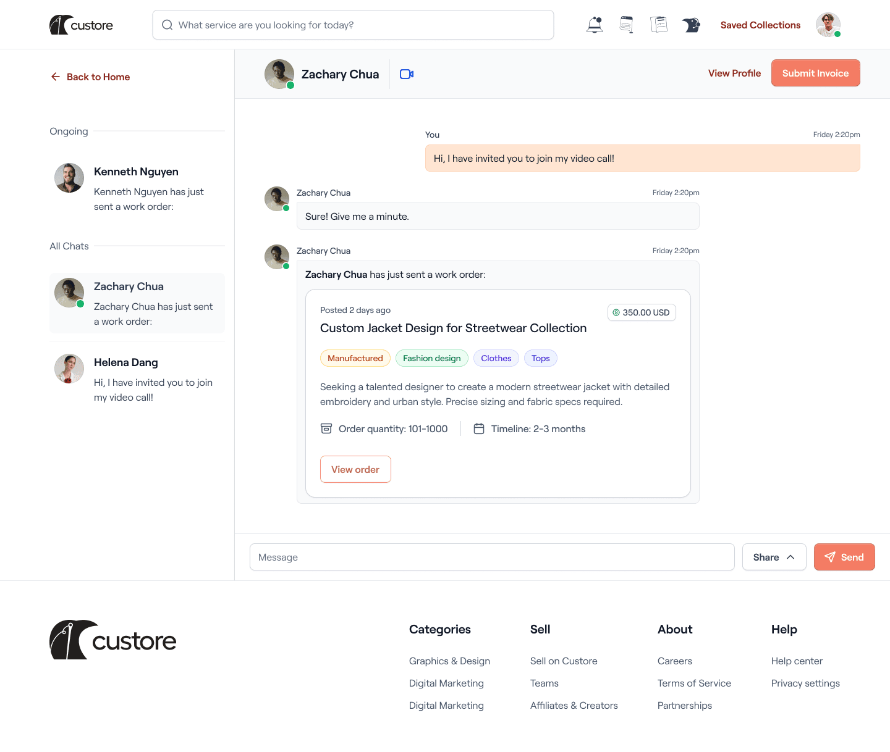Open the penguin customer support icon
The width and height of the screenshot is (890, 752).
(692, 25)
